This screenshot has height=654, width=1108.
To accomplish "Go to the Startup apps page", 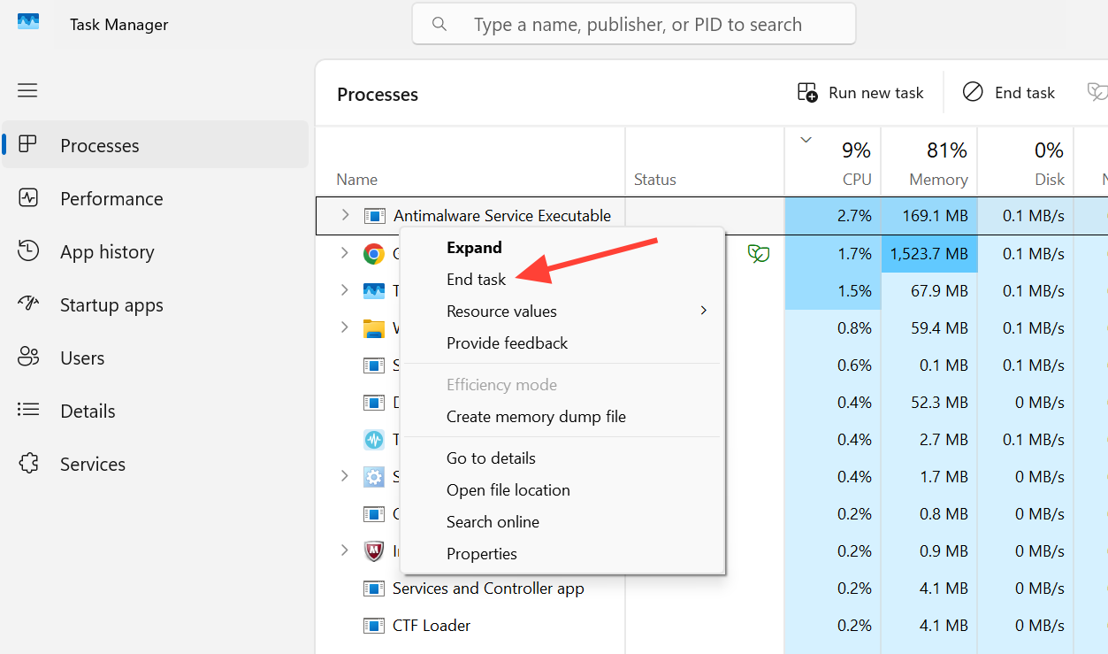I will (x=156, y=304).
